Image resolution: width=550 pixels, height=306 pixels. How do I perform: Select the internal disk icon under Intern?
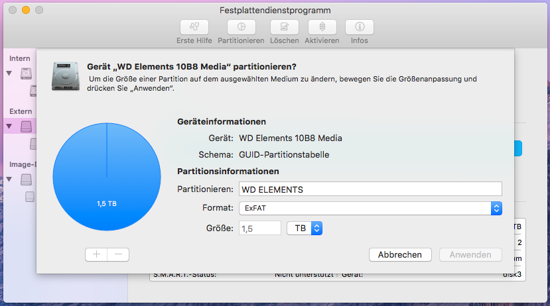(x=26, y=74)
